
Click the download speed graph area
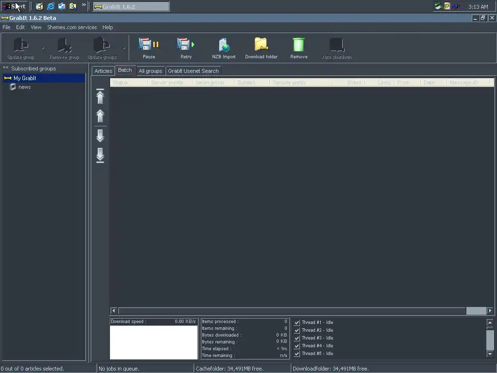coord(154,342)
